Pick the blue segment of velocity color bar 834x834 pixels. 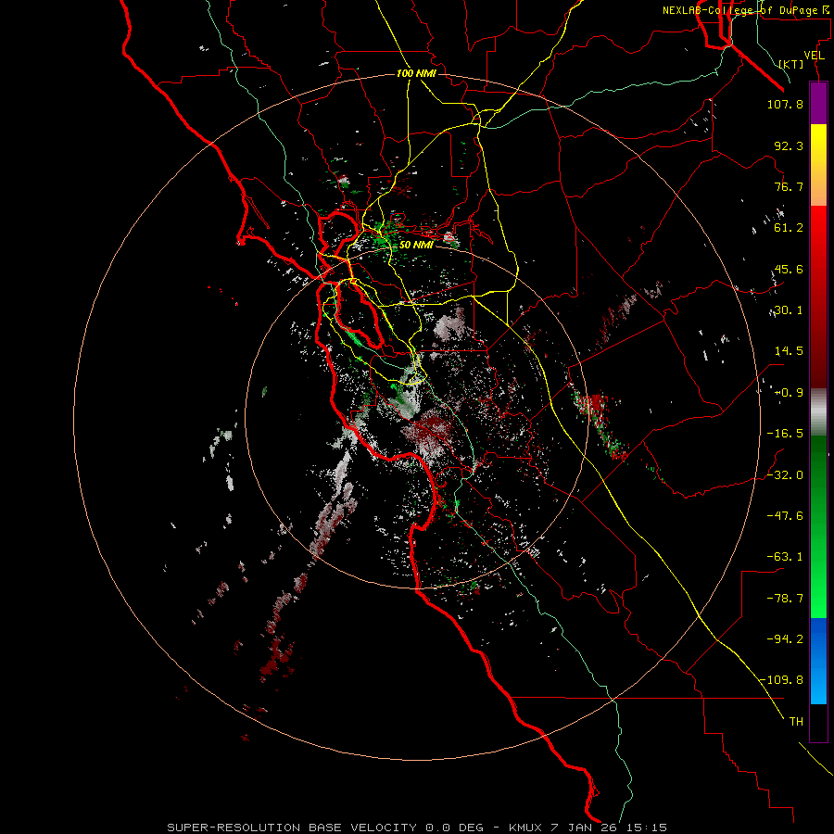(818, 661)
